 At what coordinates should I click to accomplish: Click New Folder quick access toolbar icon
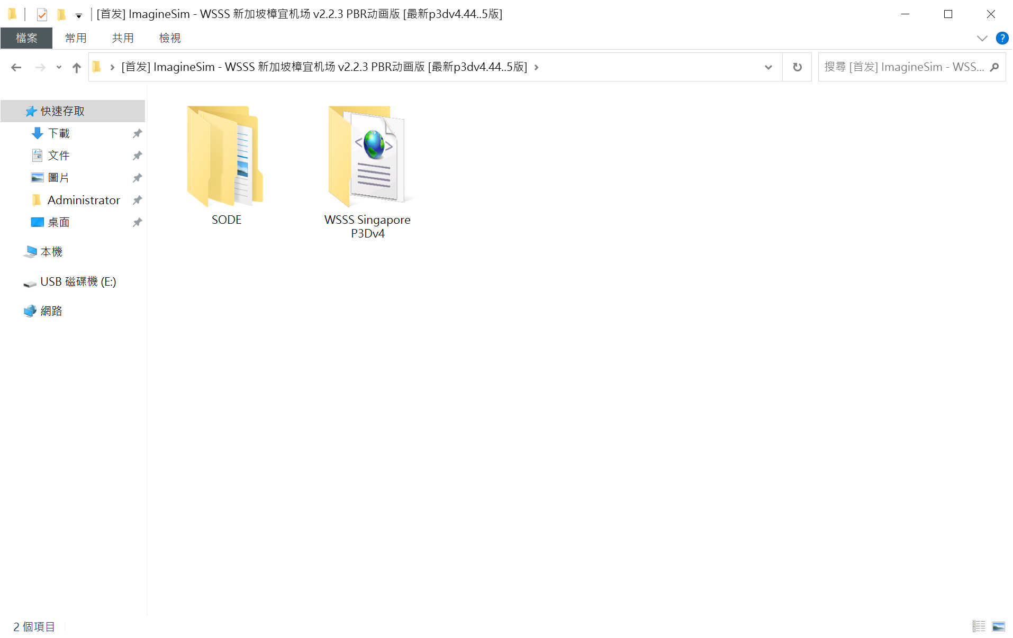[61, 14]
